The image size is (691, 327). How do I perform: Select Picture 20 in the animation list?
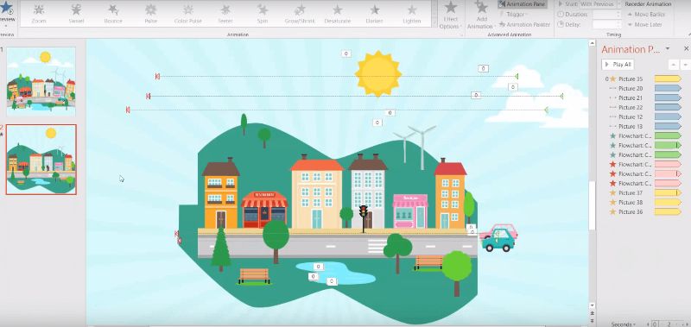[631, 89]
